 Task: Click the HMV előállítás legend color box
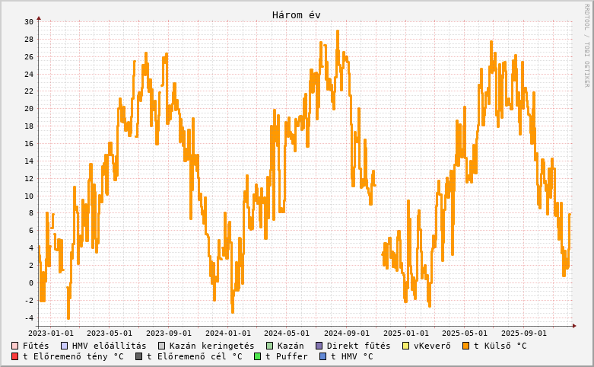(x=65, y=346)
